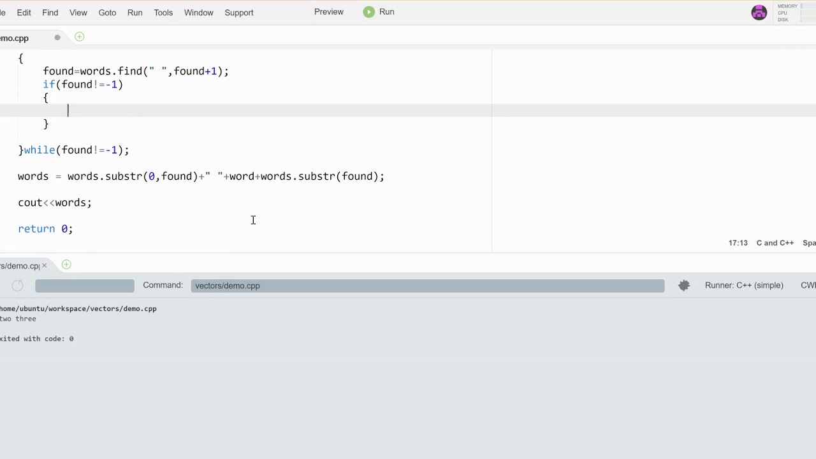The height and width of the screenshot is (459, 816).
Task: Click the 'return 0;' code line
Action: tap(45, 229)
